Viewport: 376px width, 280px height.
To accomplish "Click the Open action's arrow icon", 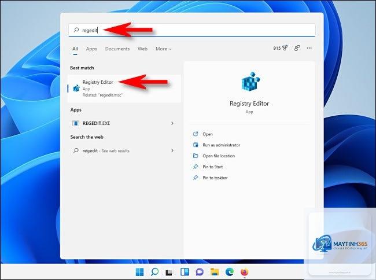I will click(x=196, y=134).
